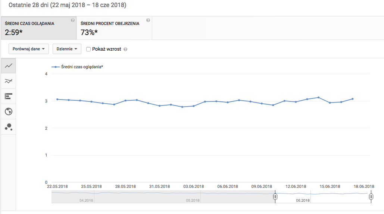
Task: Open the geographic map view icon
Action: [9, 111]
